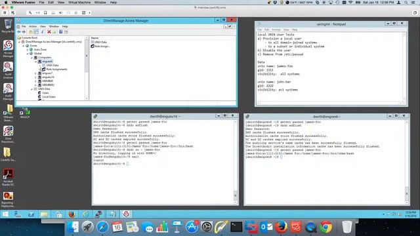This screenshot has width=420, height=236.
Task: Open the Zone Provisioning desktop shortcut
Action: click(x=8, y=134)
